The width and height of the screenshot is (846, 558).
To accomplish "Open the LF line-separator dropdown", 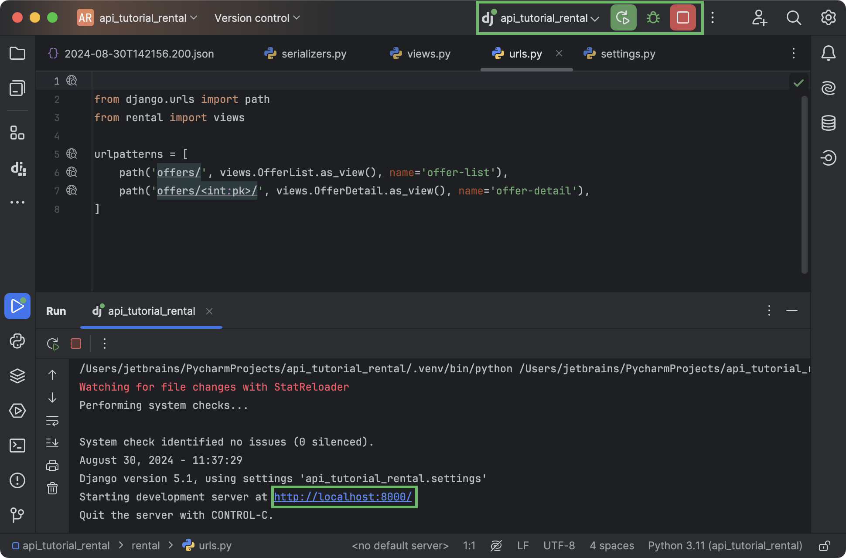I will (522, 545).
